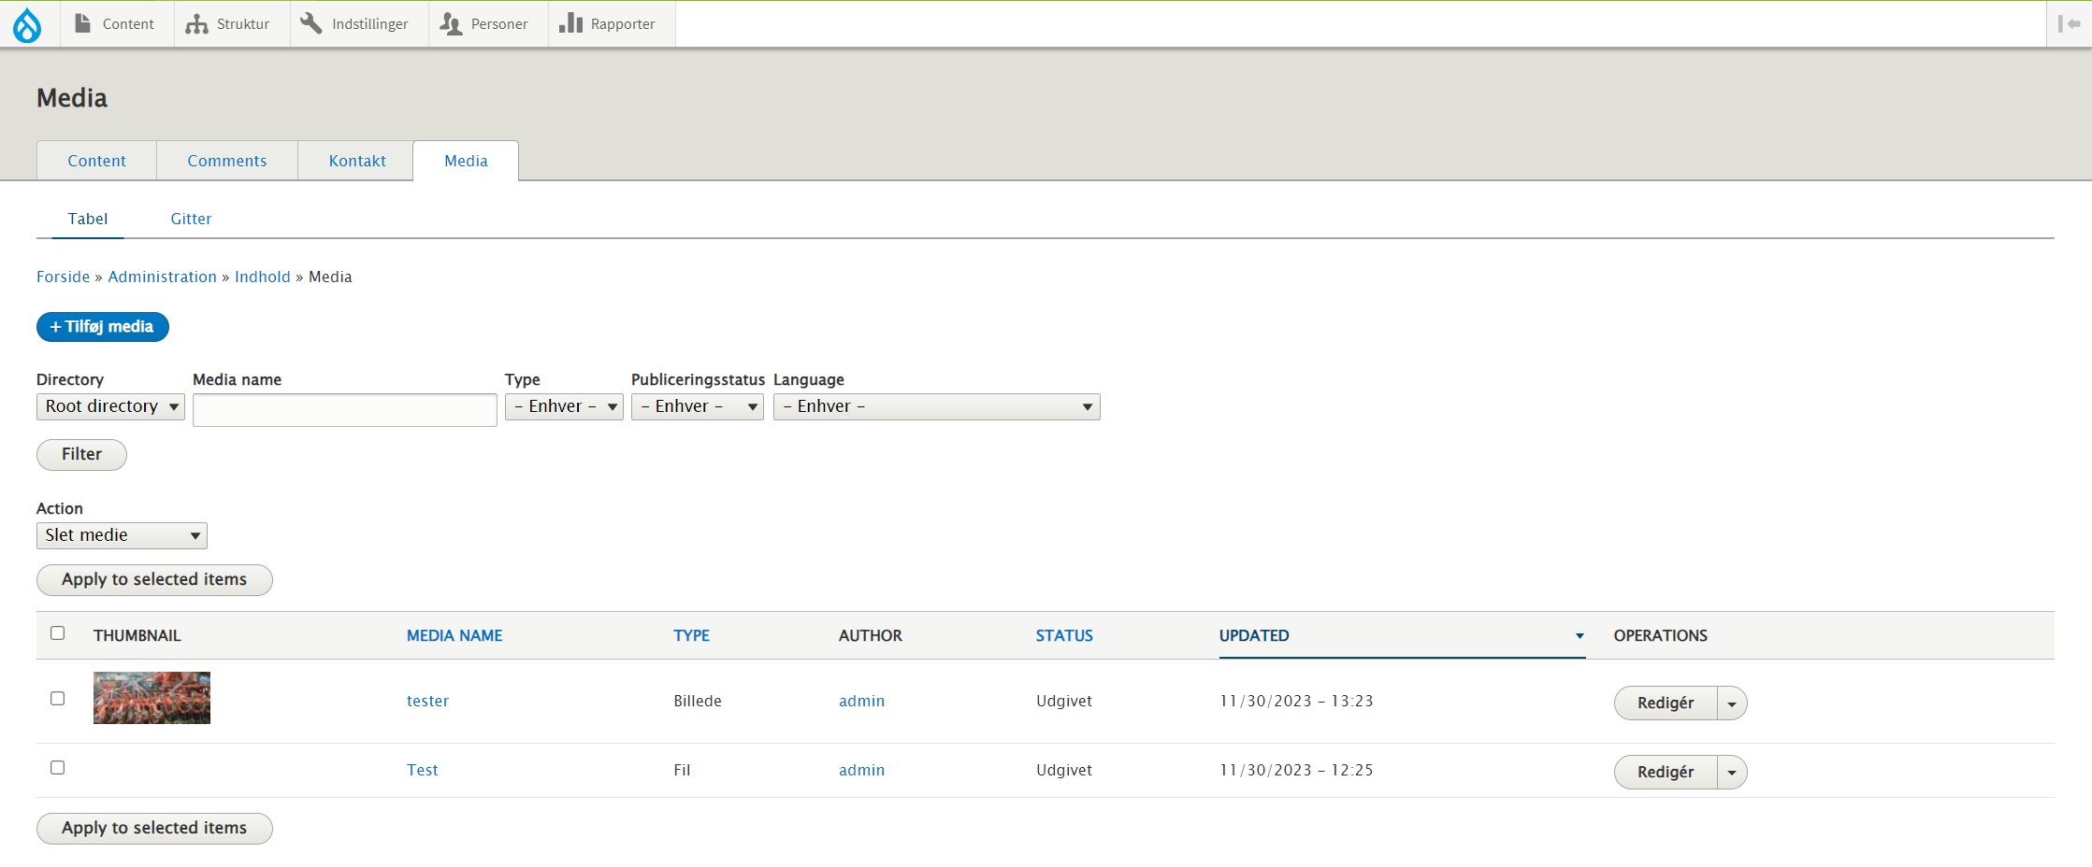Select the checkbox for tester media row
Screen dimensions: 2092x867
(x=58, y=699)
